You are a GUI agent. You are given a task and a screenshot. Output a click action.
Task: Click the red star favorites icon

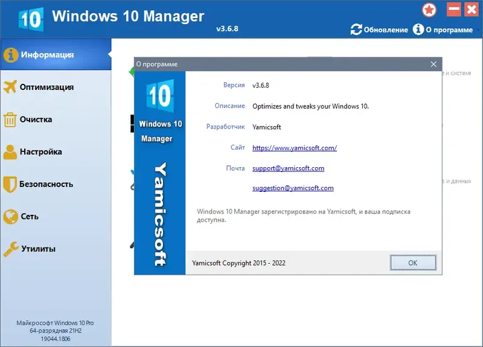tap(429, 10)
